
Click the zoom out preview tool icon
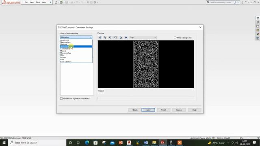click(x=115, y=38)
